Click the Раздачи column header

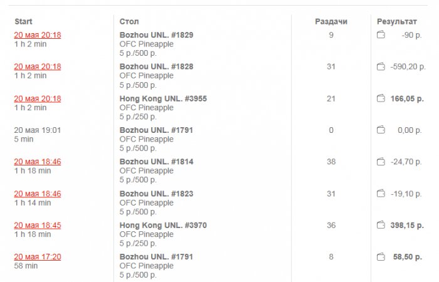331,22
